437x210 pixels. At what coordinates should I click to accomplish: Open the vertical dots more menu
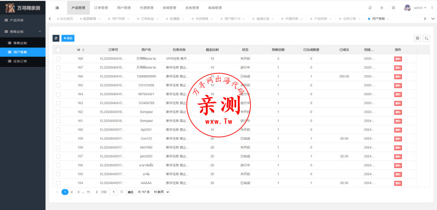[432, 8]
